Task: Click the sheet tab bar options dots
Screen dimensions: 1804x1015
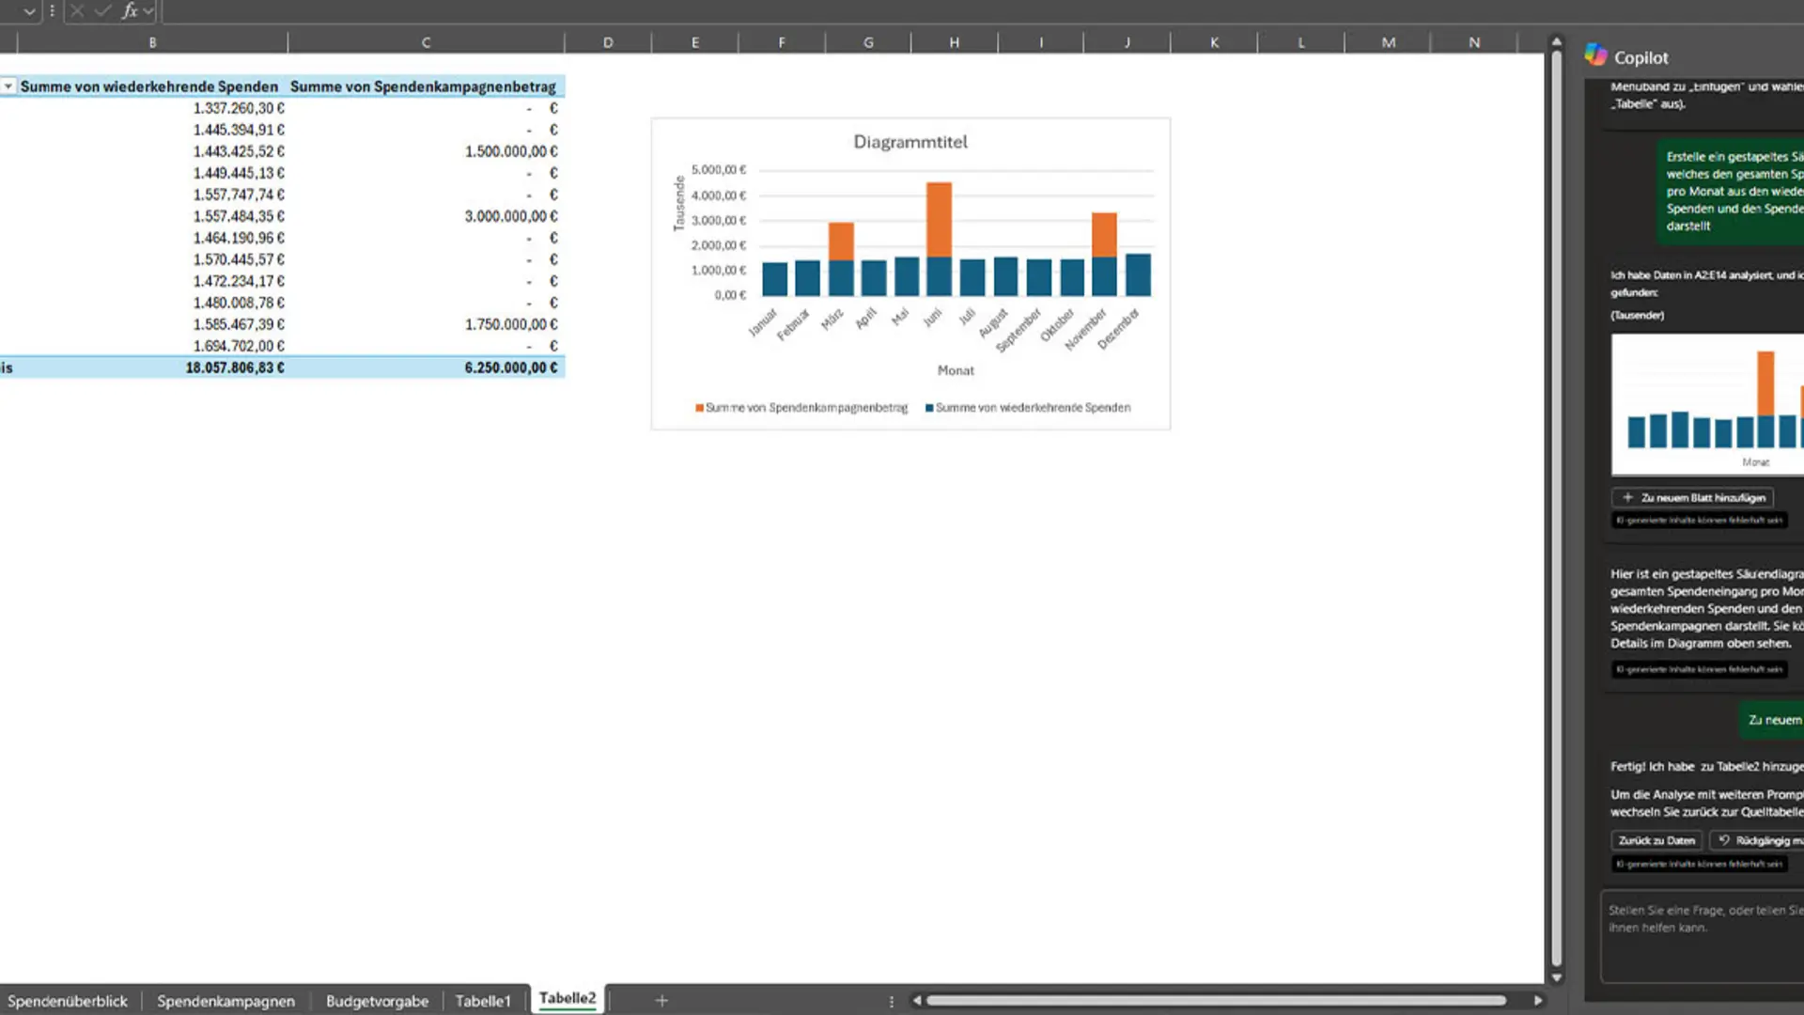Action: (891, 1001)
